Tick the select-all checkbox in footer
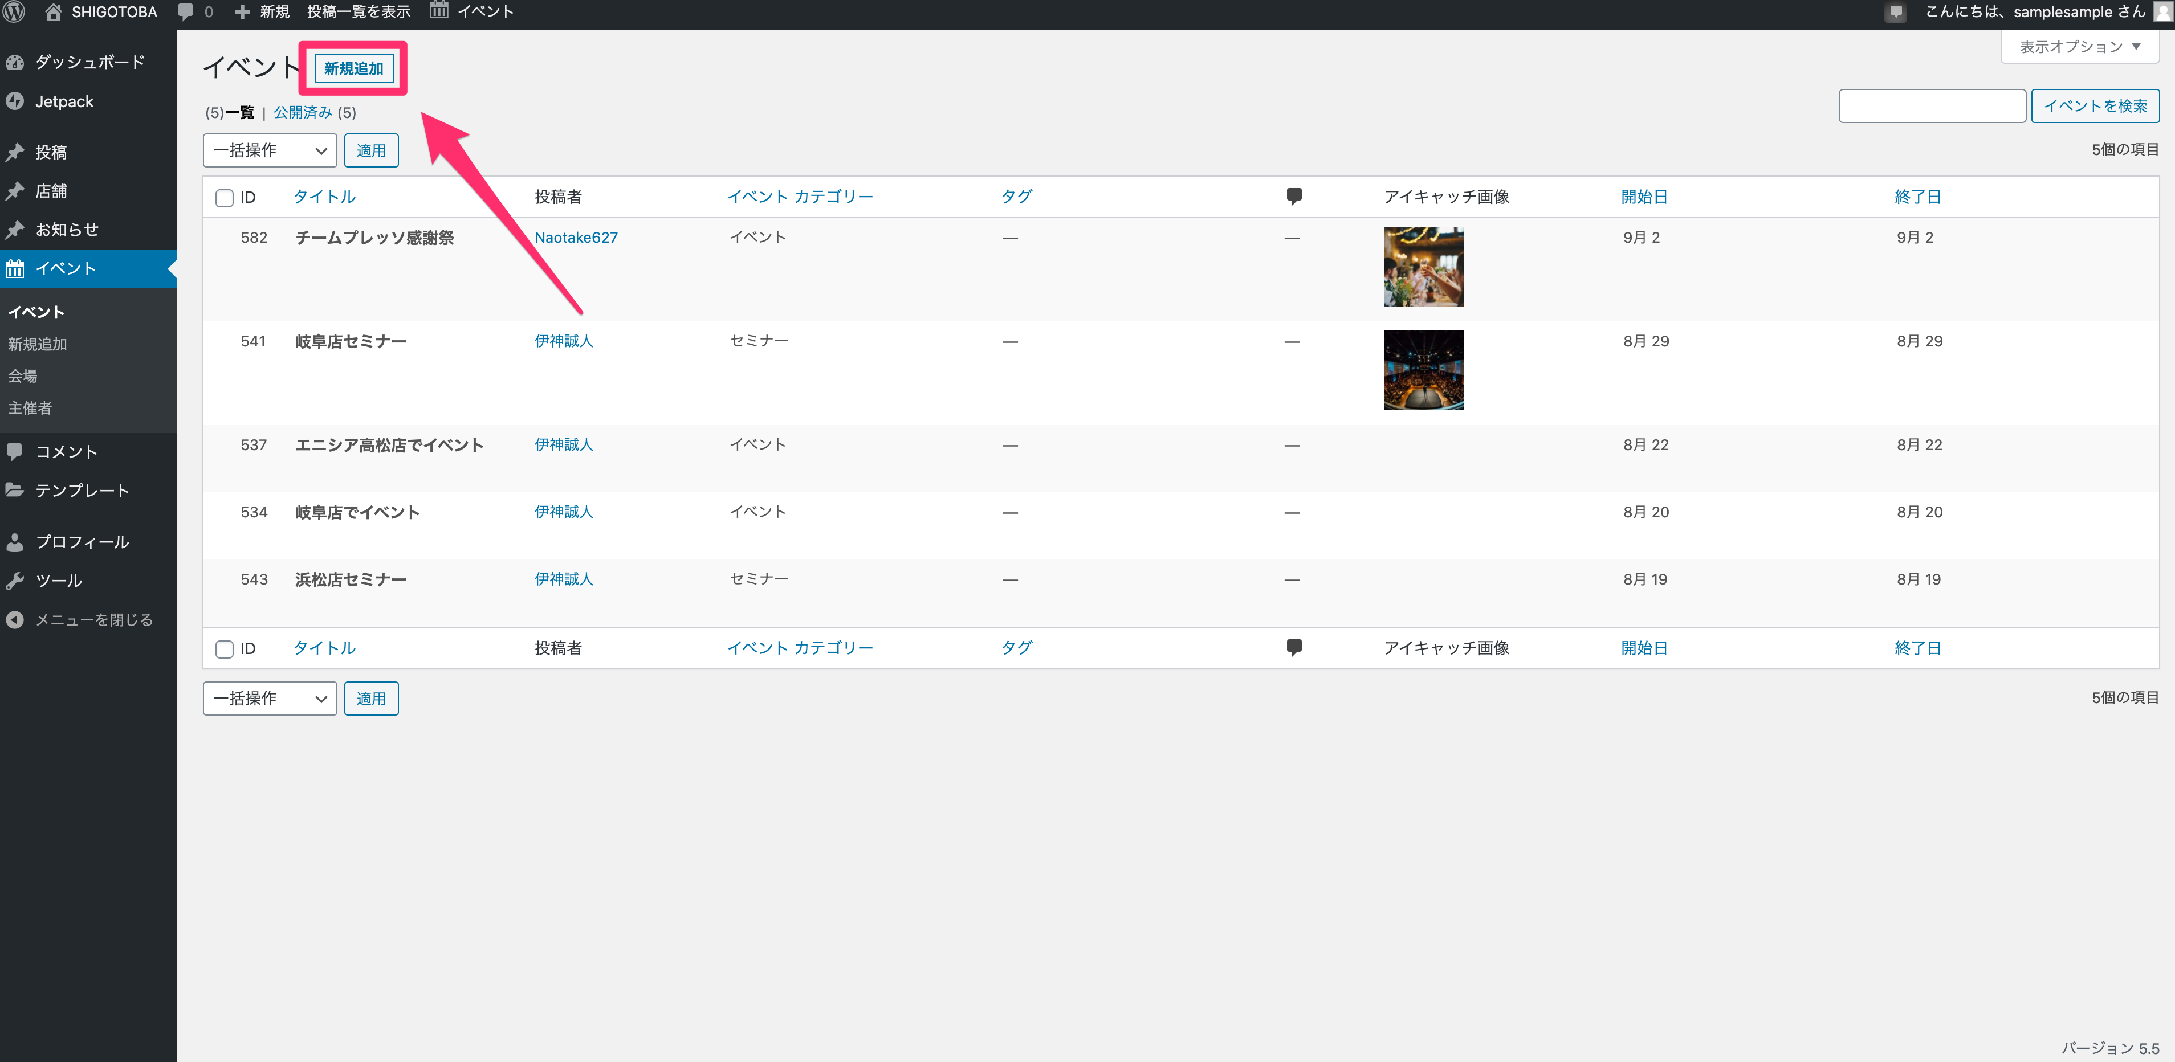Image resolution: width=2175 pixels, height=1062 pixels. [225, 649]
